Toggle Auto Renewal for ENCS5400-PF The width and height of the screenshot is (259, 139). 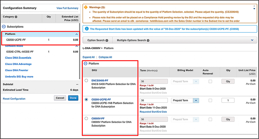[x=210, y=81]
